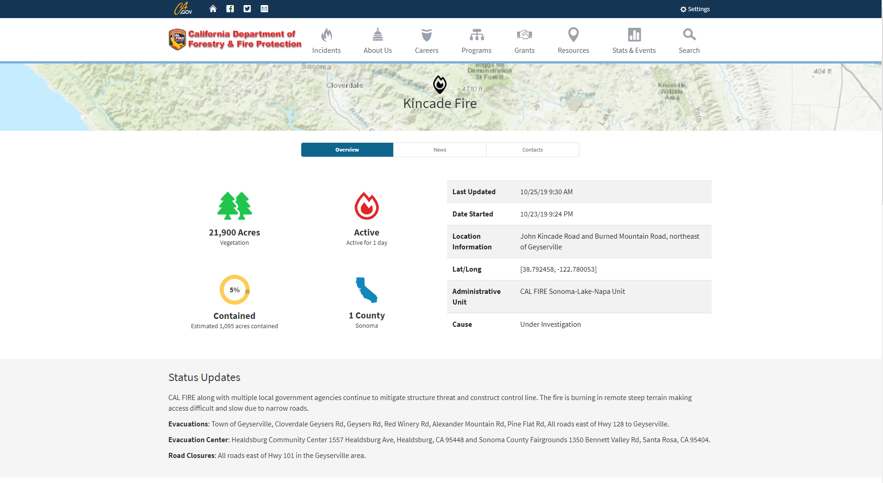The height and width of the screenshot is (483, 883).
Task: Click Last Updated value 10/25/19 9:30 AM
Action: 546,192
